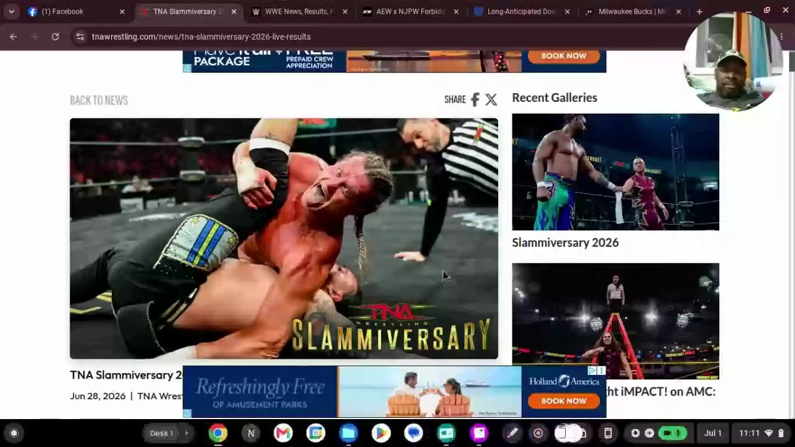The image size is (795, 447).
Task: Open the Jul 1 date calendar
Action: 713,433
